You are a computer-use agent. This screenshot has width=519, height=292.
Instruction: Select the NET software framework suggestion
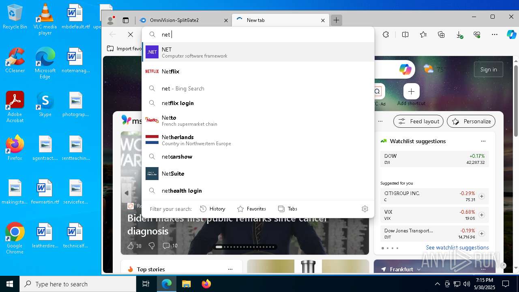coord(258,52)
